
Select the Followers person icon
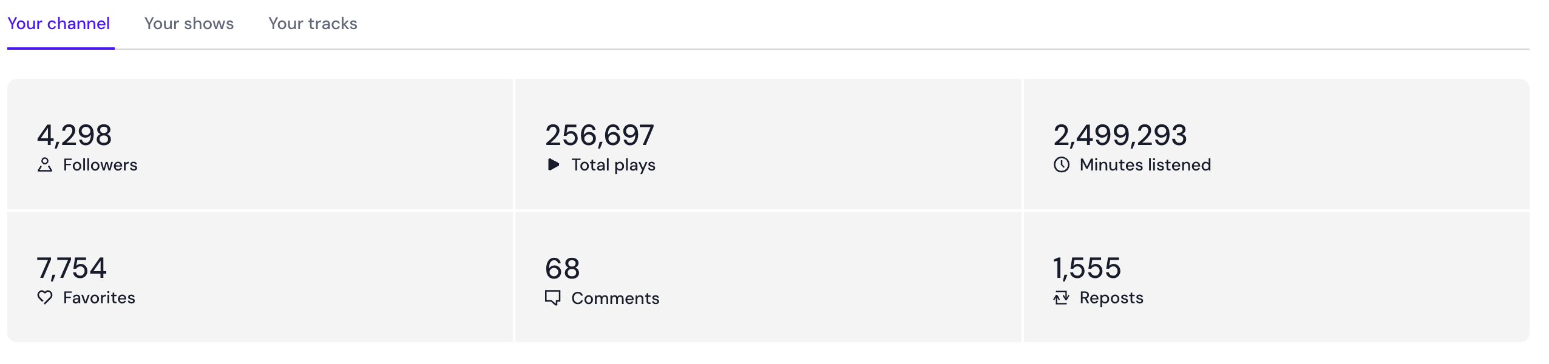[46, 164]
